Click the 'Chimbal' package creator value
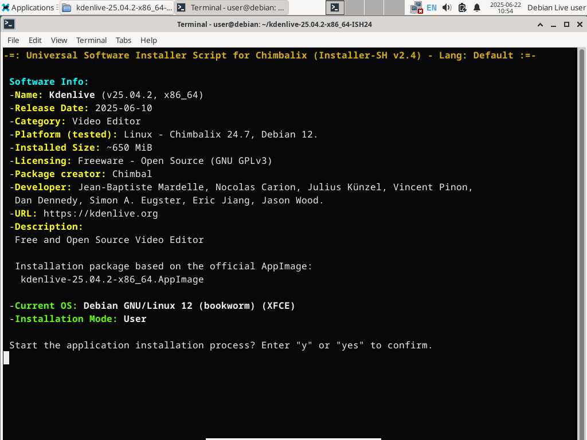The image size is (587, 440). tap(132, 174)
